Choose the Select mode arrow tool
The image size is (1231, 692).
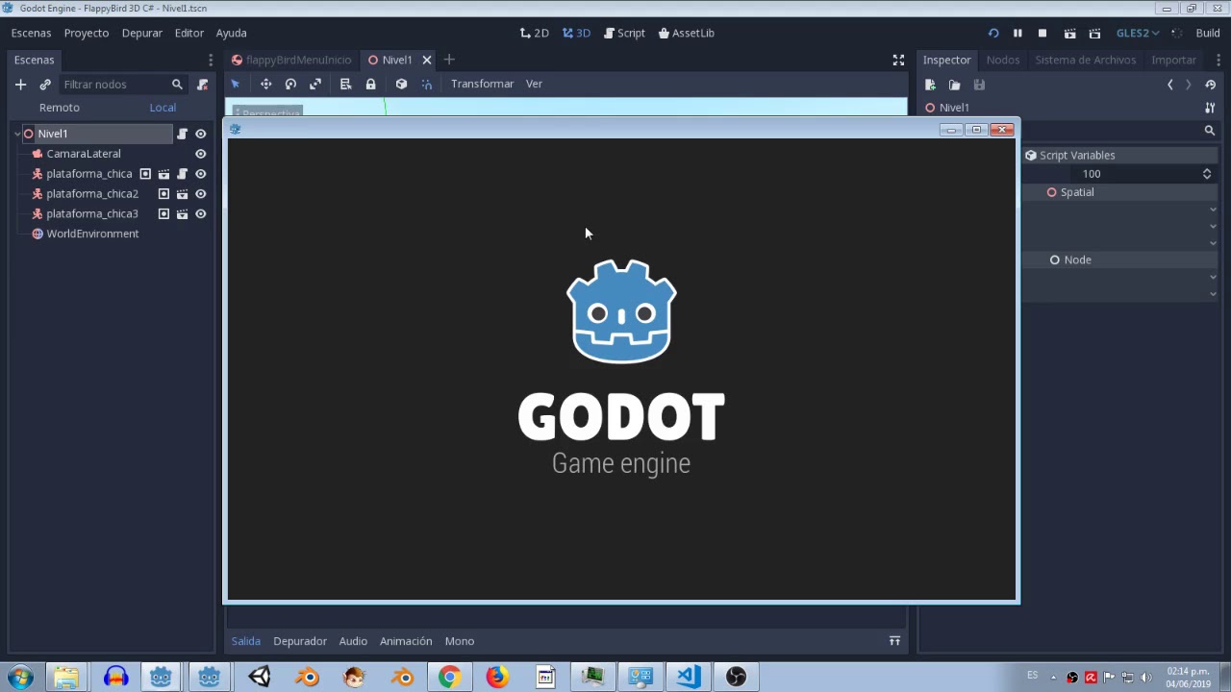tap(236, 84)
